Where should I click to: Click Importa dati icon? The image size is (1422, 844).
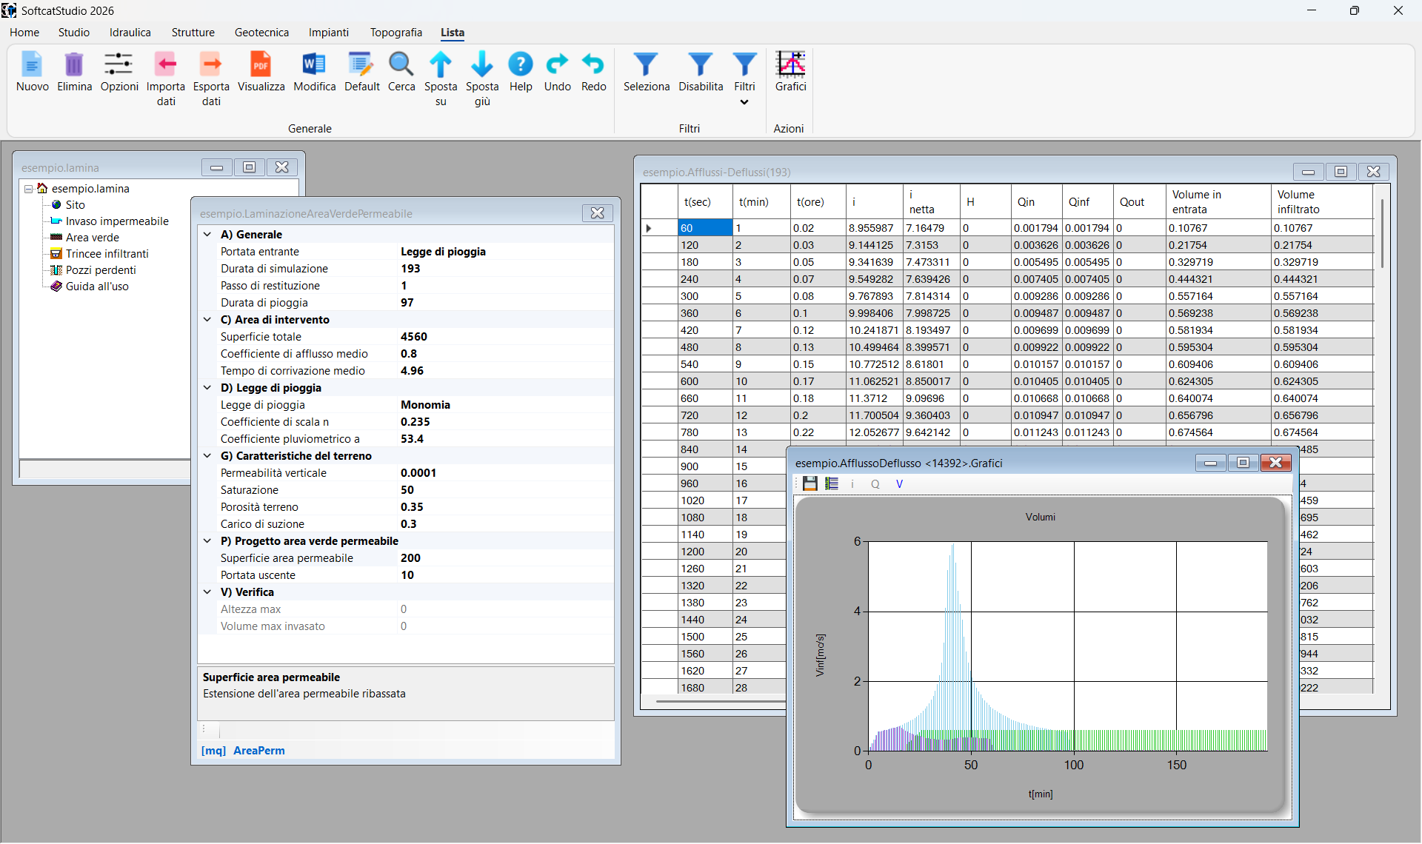[x=166, y=64]
